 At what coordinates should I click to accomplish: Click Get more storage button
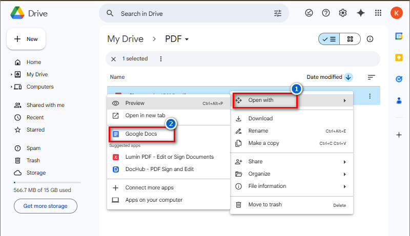pyautogui.click(x=46, y=206)
